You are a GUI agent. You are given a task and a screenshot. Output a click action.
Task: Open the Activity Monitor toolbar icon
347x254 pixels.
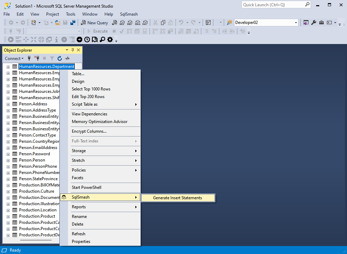[x=208, y=23]
